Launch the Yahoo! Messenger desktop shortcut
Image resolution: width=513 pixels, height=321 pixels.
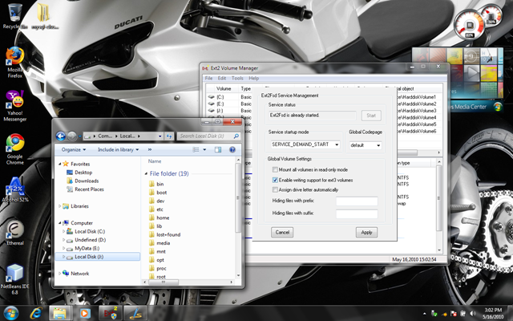coord(15,106)
